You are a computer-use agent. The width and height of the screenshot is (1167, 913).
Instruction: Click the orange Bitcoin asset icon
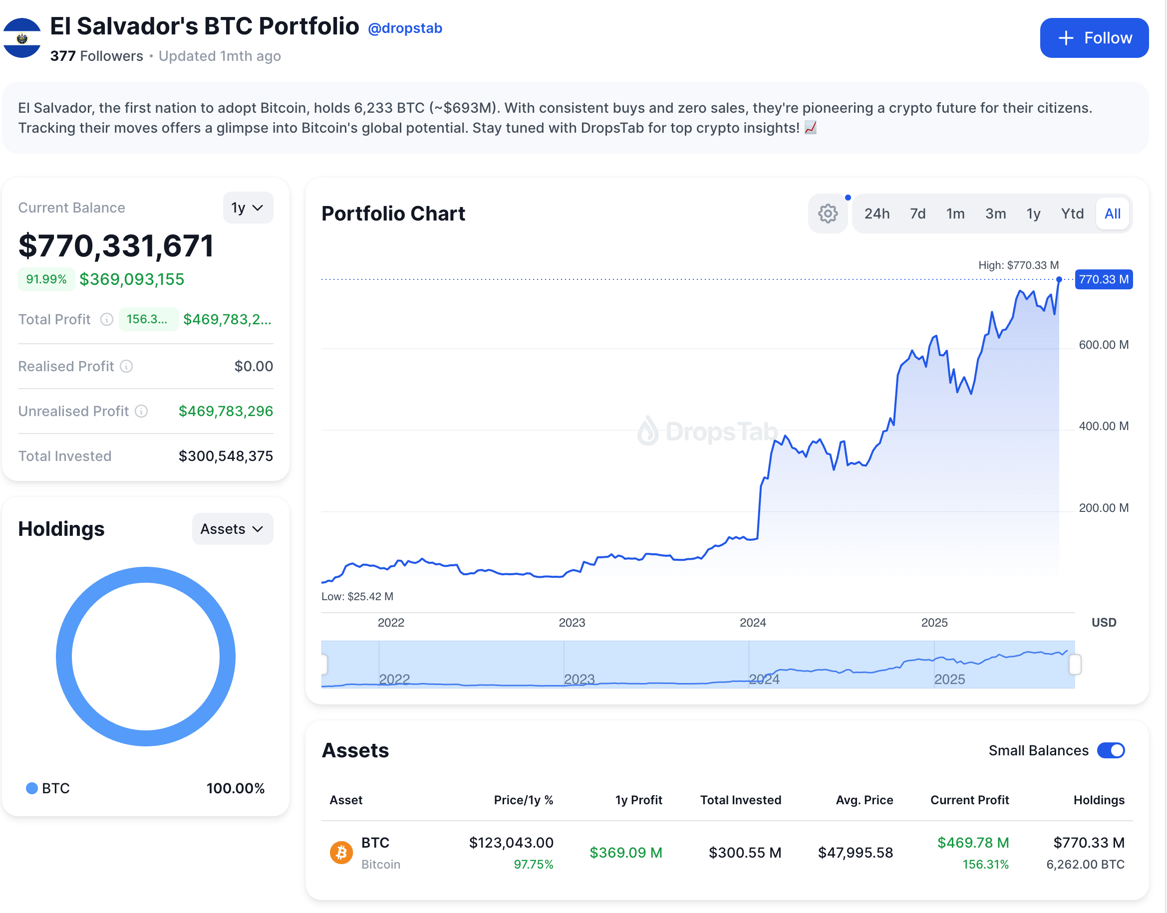tap(341, 853)
